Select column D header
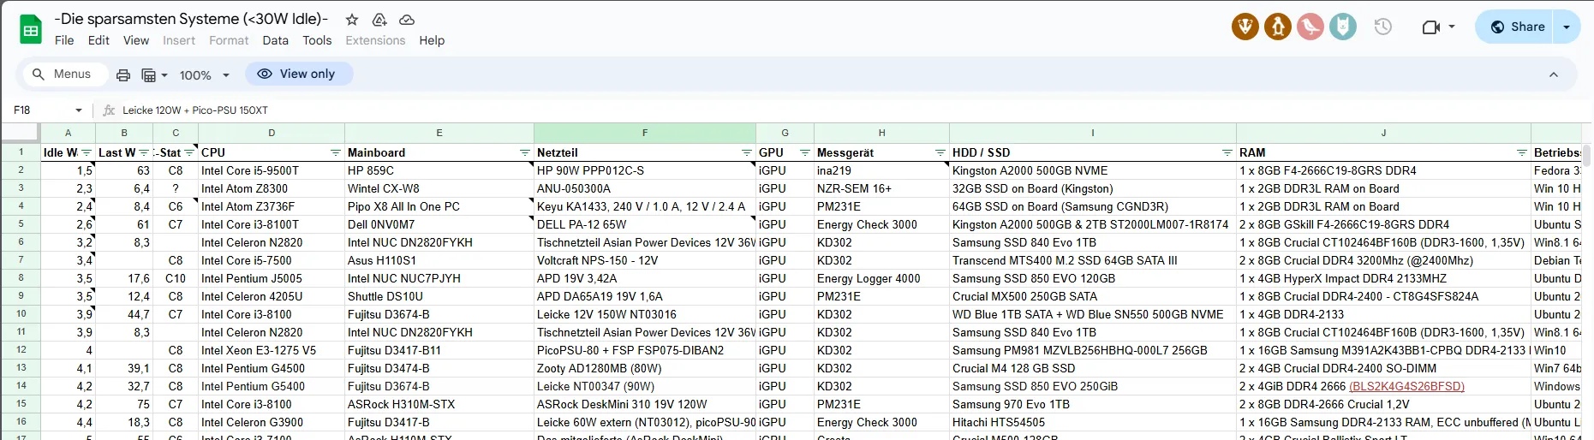 272,133
